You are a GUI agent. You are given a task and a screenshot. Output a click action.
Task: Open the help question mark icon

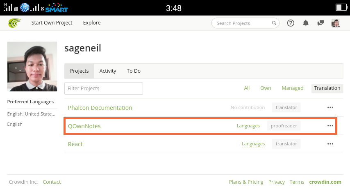click(x=291, y=23)
